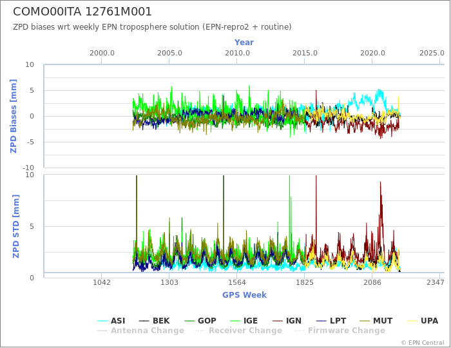Enable Firmware Change markers in legend
The image size is (451, 348).
click(x=340, y=331)
